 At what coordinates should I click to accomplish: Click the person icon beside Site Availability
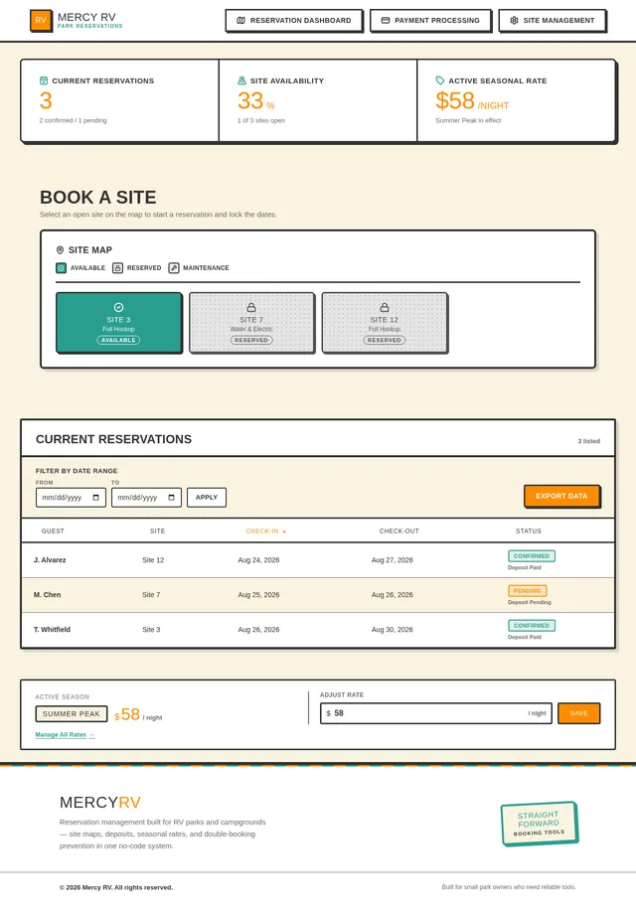click(x=241, y=80)
